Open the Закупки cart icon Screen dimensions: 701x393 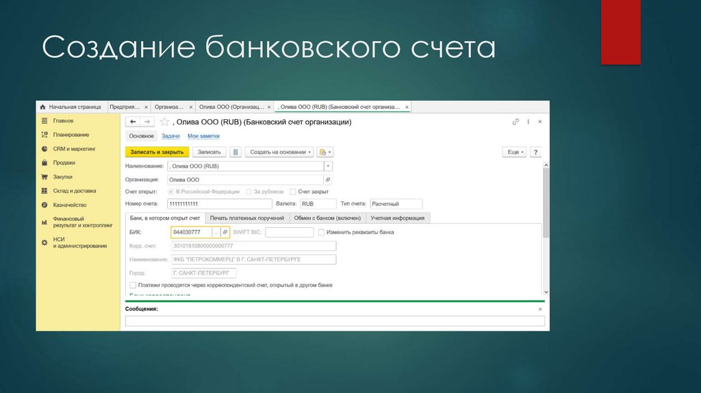[44, 177]
